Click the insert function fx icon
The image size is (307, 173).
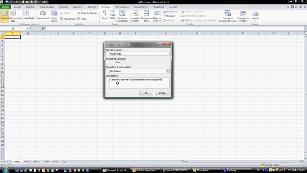click(43, 29)
